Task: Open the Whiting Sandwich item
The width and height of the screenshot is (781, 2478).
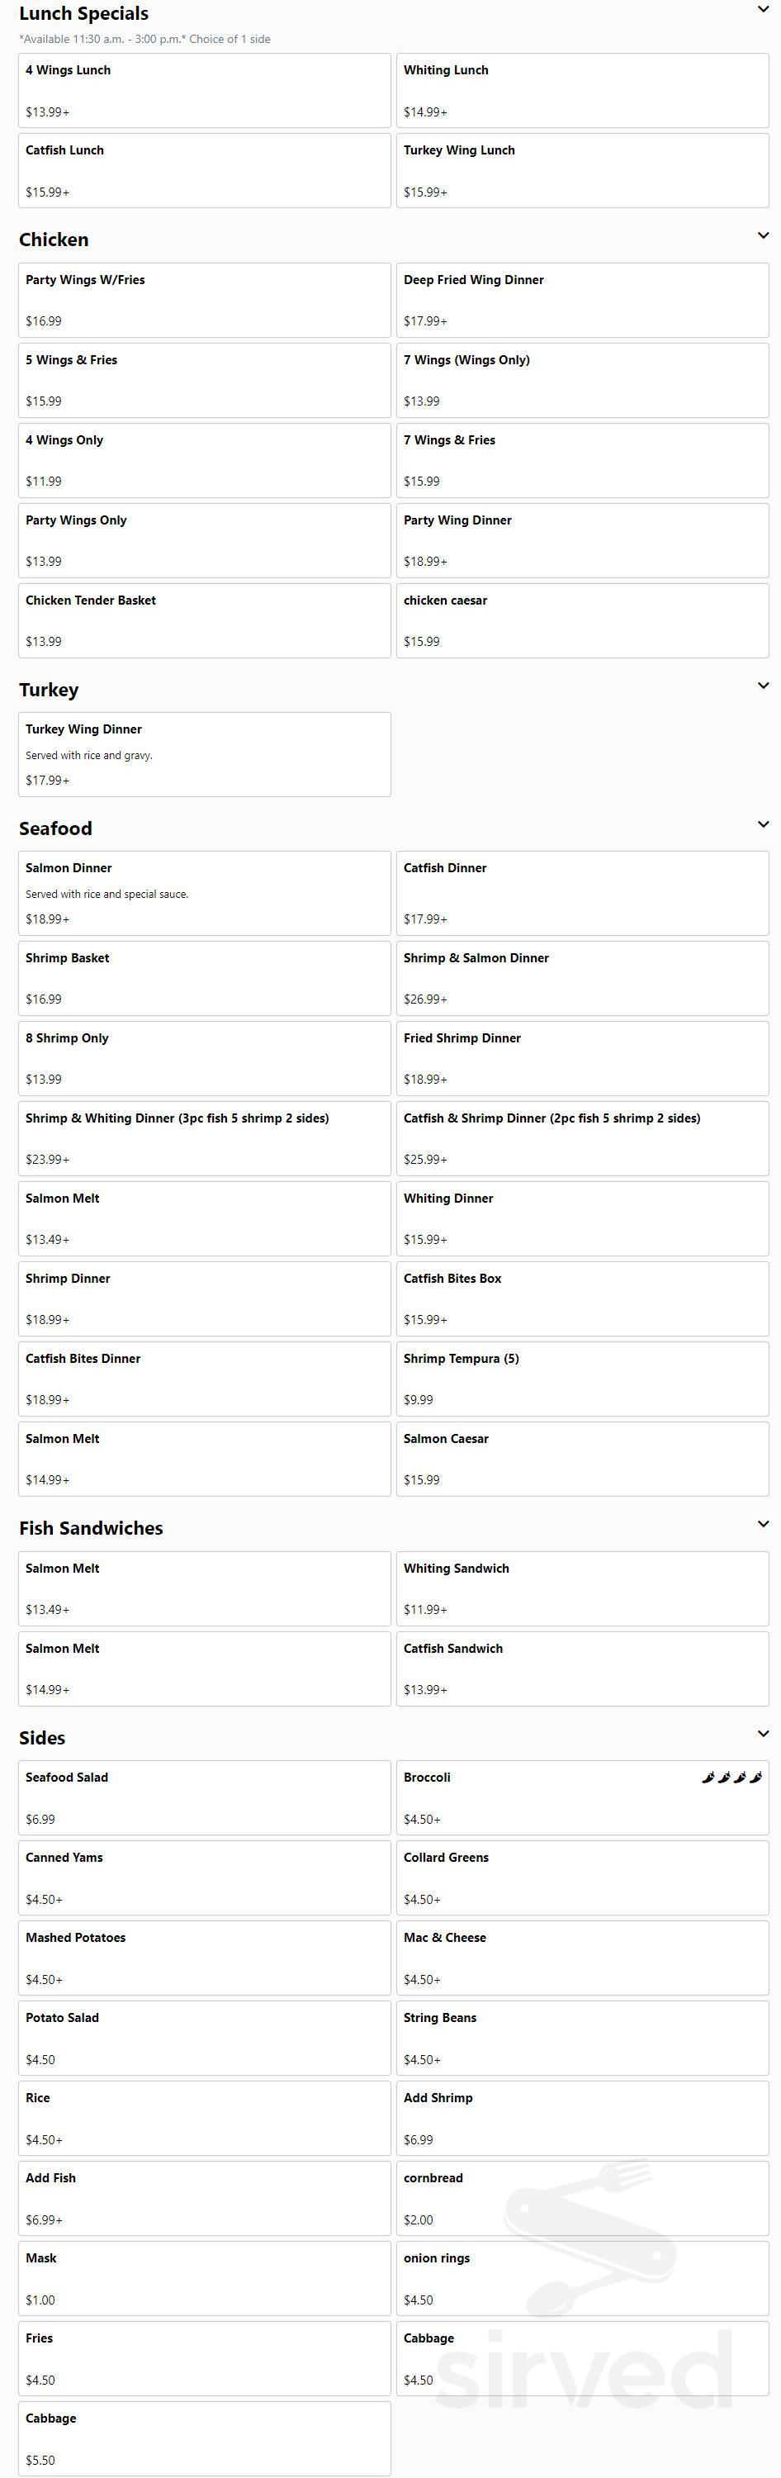Action: point(582,1588)
